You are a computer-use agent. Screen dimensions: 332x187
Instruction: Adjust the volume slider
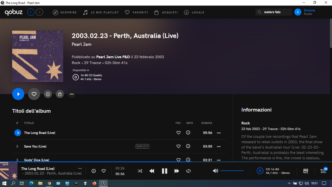point(232,171)
